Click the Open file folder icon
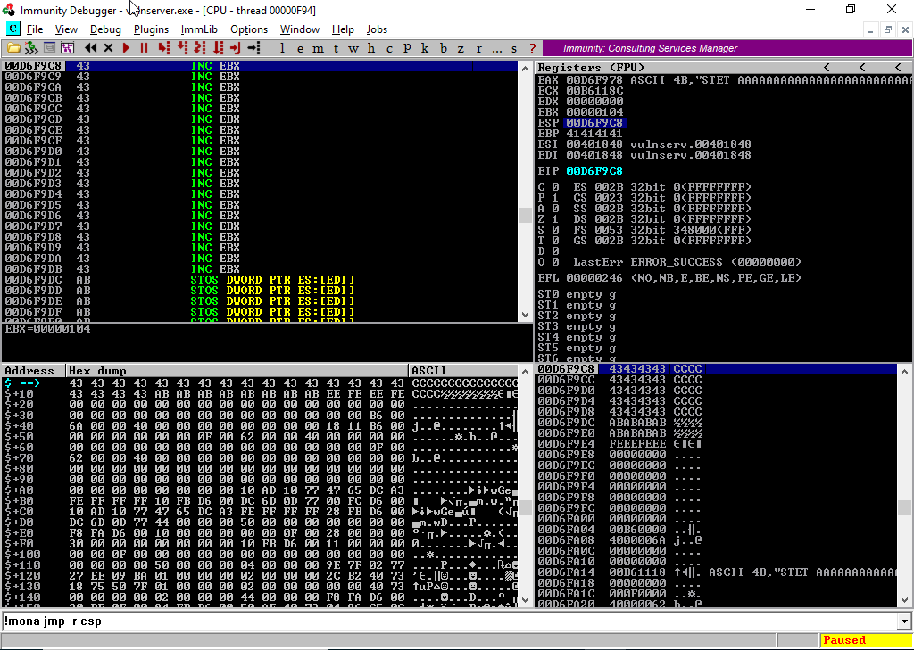Image resolution: width=914 pixels, height=650 pixels. pos(13,48)
